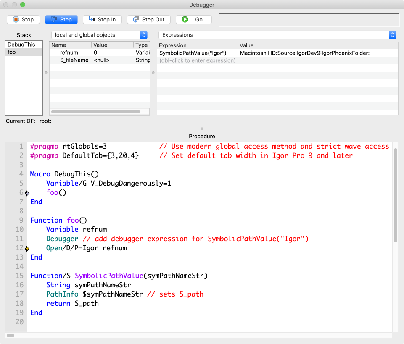
Task: Click the Name column header
Action: [70, 45]
